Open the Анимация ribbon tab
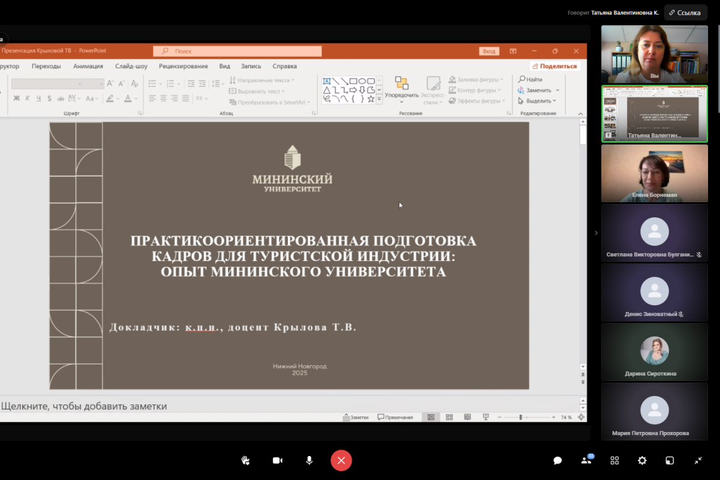720x480 pixels. point(88,66)
